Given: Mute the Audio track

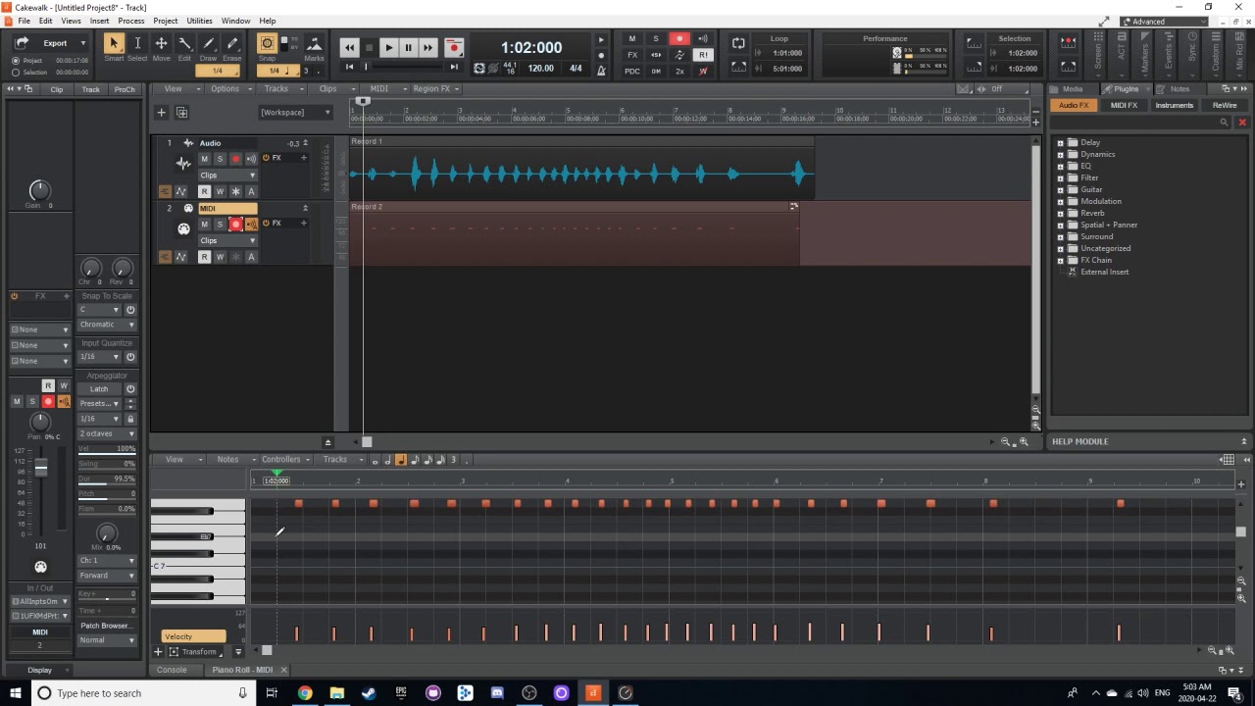Looking at the screenshot, I should click(x=204, y=159).
